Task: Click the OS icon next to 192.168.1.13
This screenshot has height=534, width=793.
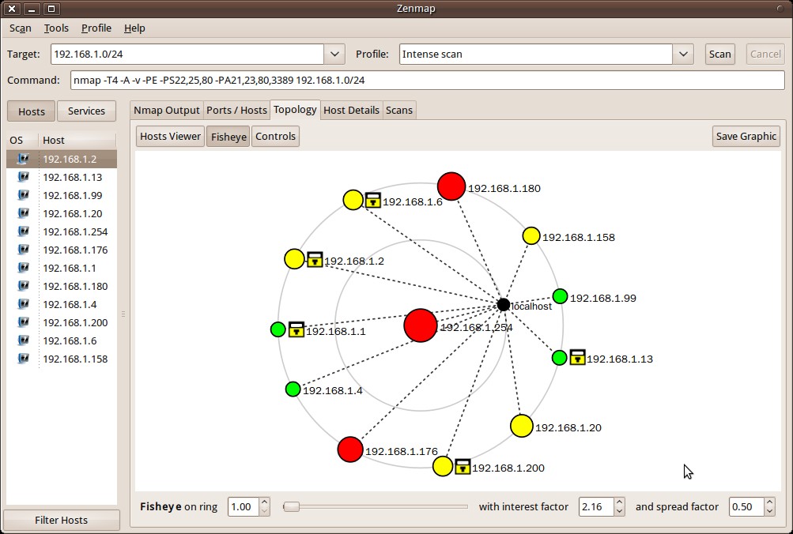Action: (23, 177)
